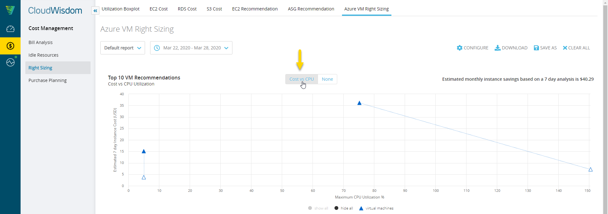Toggle the show all legend option
This screenshot has height=214, width=608.
pos(318,208)
